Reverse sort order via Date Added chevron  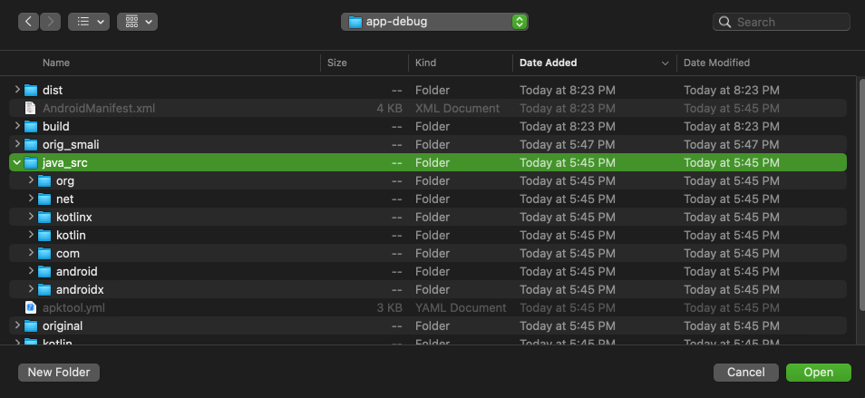pos(665,63)
